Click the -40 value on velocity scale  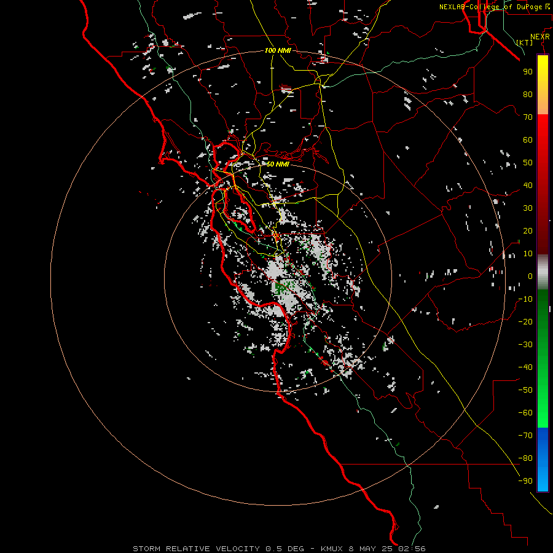point(525,367)
